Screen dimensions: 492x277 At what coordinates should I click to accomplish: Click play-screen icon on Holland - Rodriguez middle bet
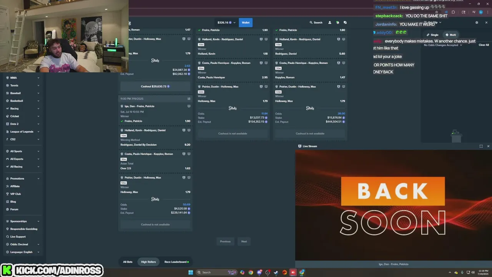(x=261, y=39)
